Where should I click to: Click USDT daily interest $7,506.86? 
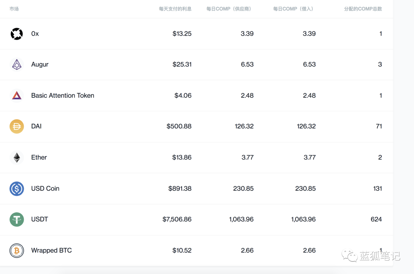[x=177, y=219]
